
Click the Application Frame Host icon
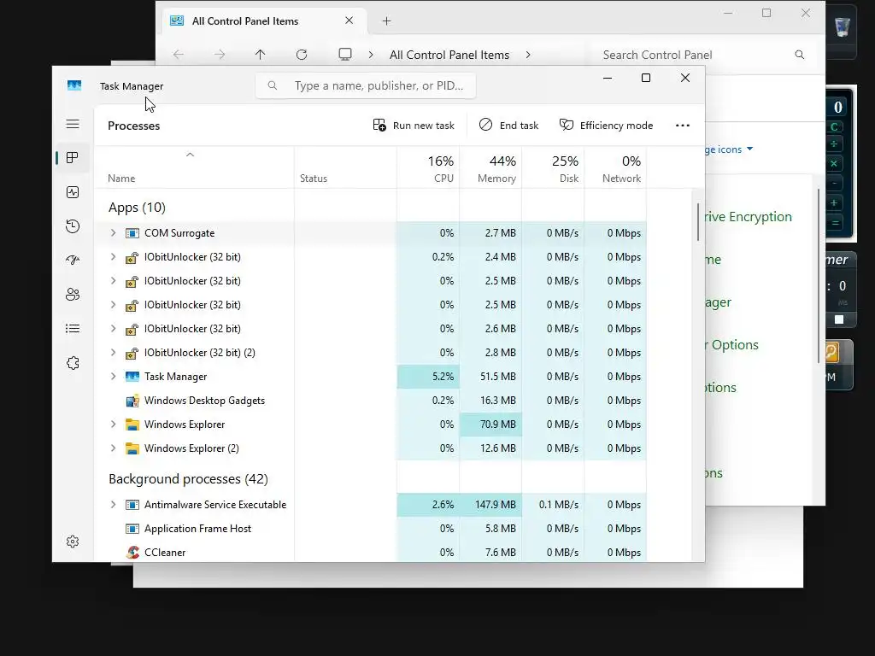tap(132, 529)
